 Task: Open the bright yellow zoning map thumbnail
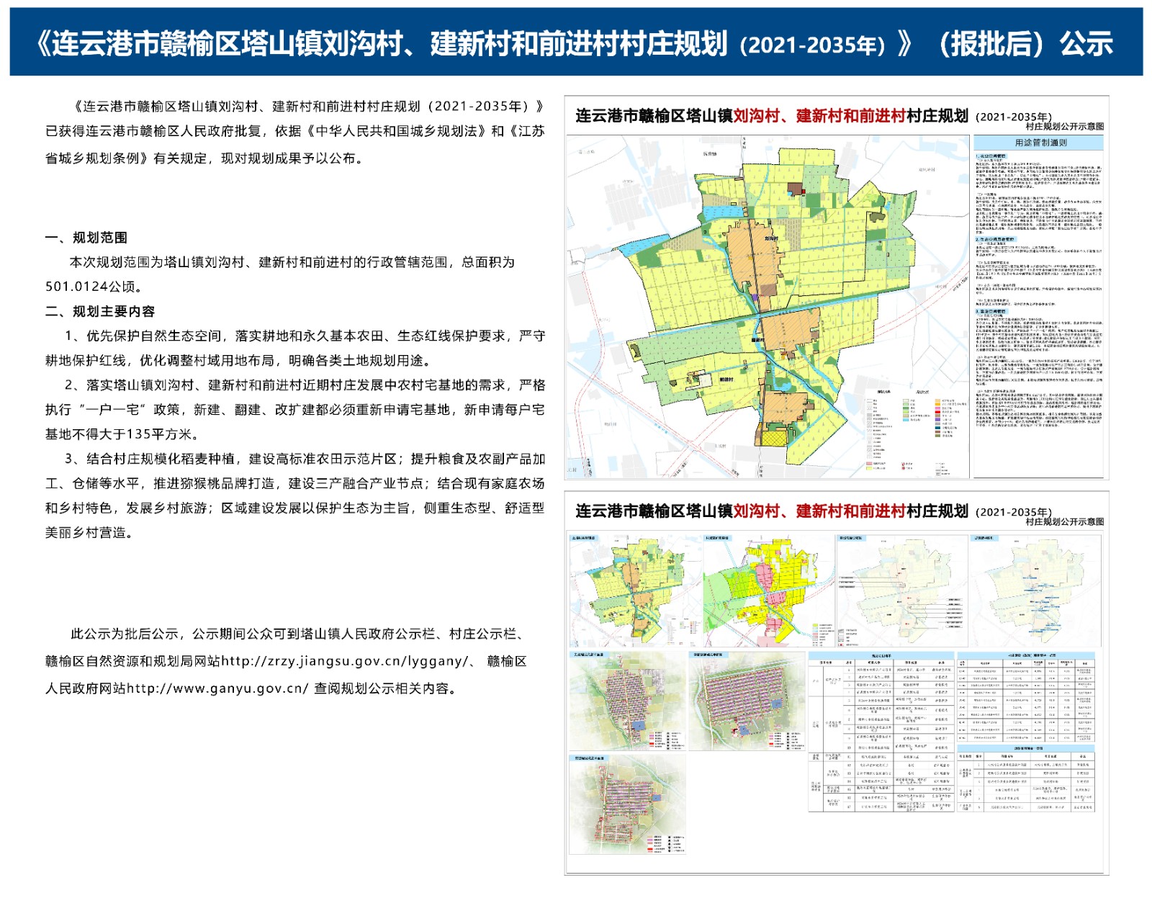pyautogui.click(x=768, y=591)
